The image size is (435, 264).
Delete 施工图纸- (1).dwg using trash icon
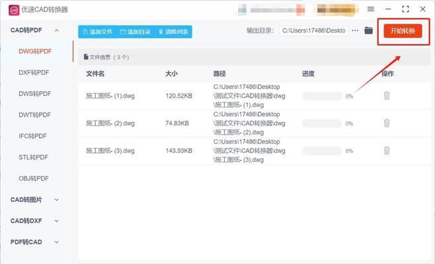387,96
